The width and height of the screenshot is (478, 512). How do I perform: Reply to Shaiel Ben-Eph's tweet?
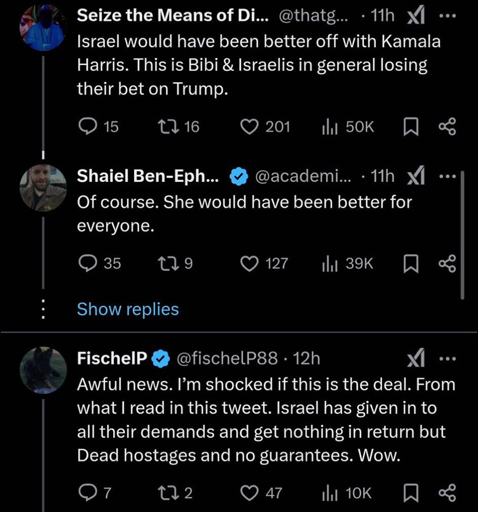coord(87,263)
